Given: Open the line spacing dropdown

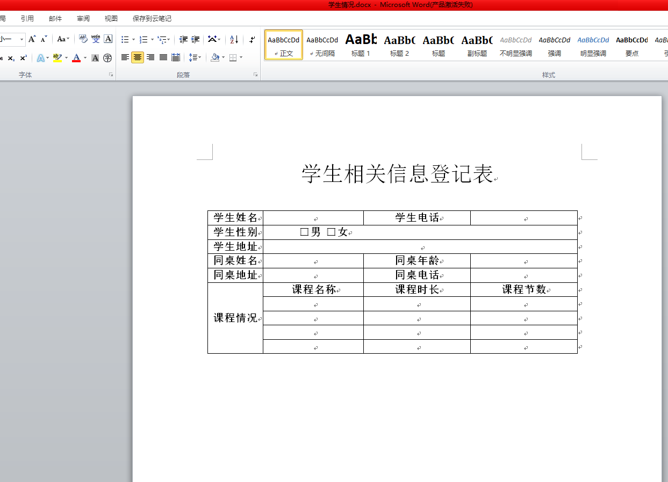Looking at the screenshot, I should [195, 57].
